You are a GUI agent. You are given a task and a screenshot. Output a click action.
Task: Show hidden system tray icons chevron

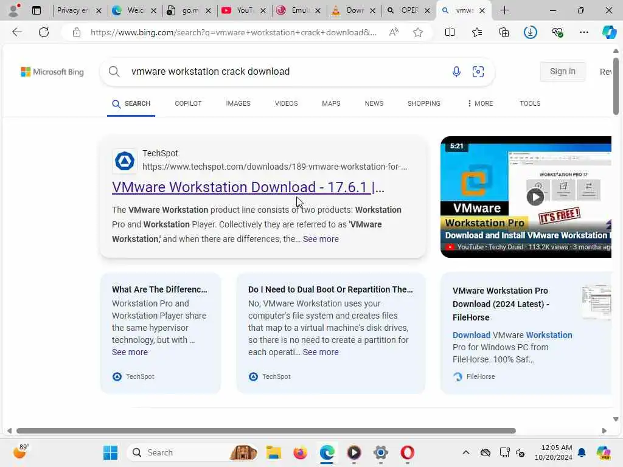point(466,452)
